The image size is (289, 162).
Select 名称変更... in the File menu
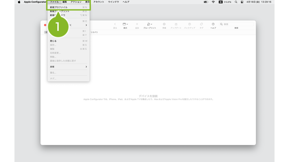pos(68,53)
